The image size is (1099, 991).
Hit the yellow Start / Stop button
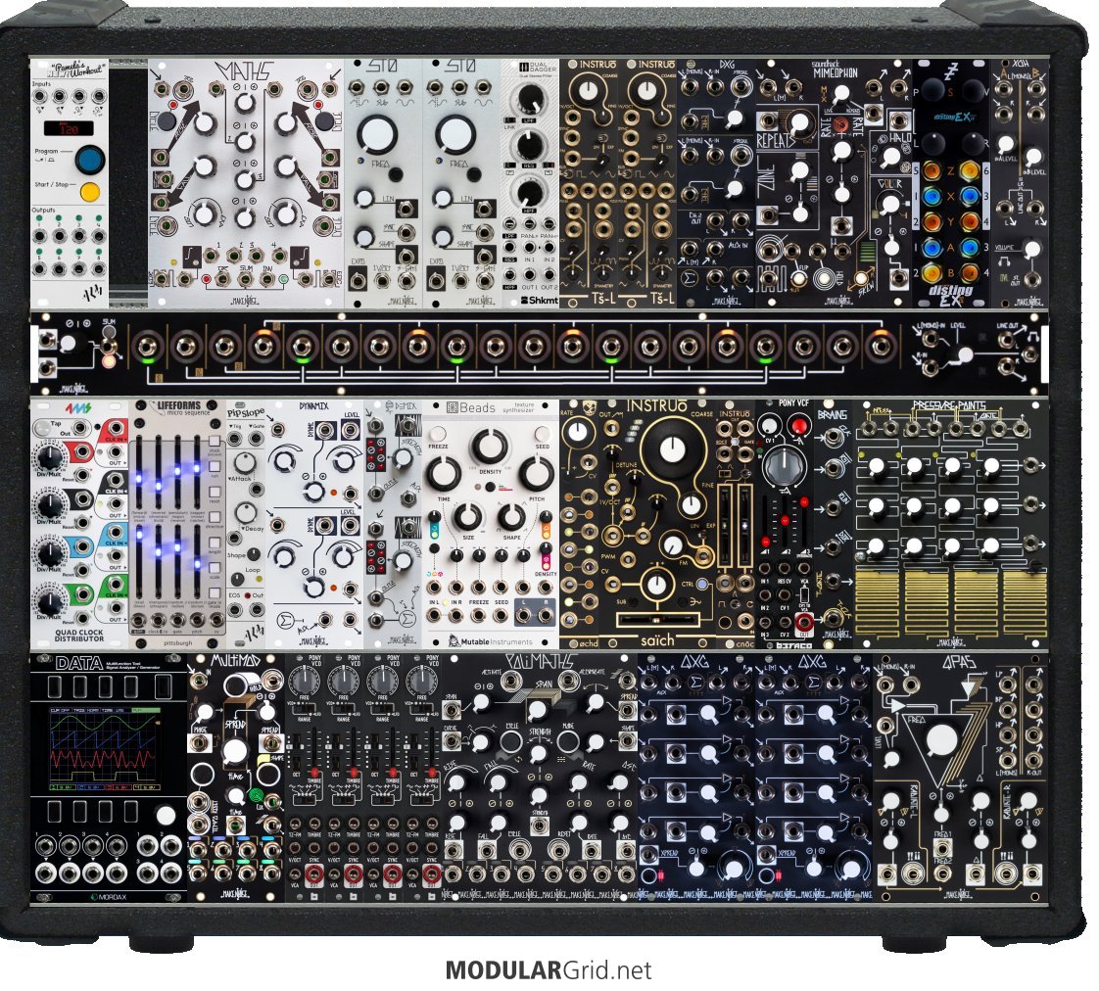click(x=90, y=191)
